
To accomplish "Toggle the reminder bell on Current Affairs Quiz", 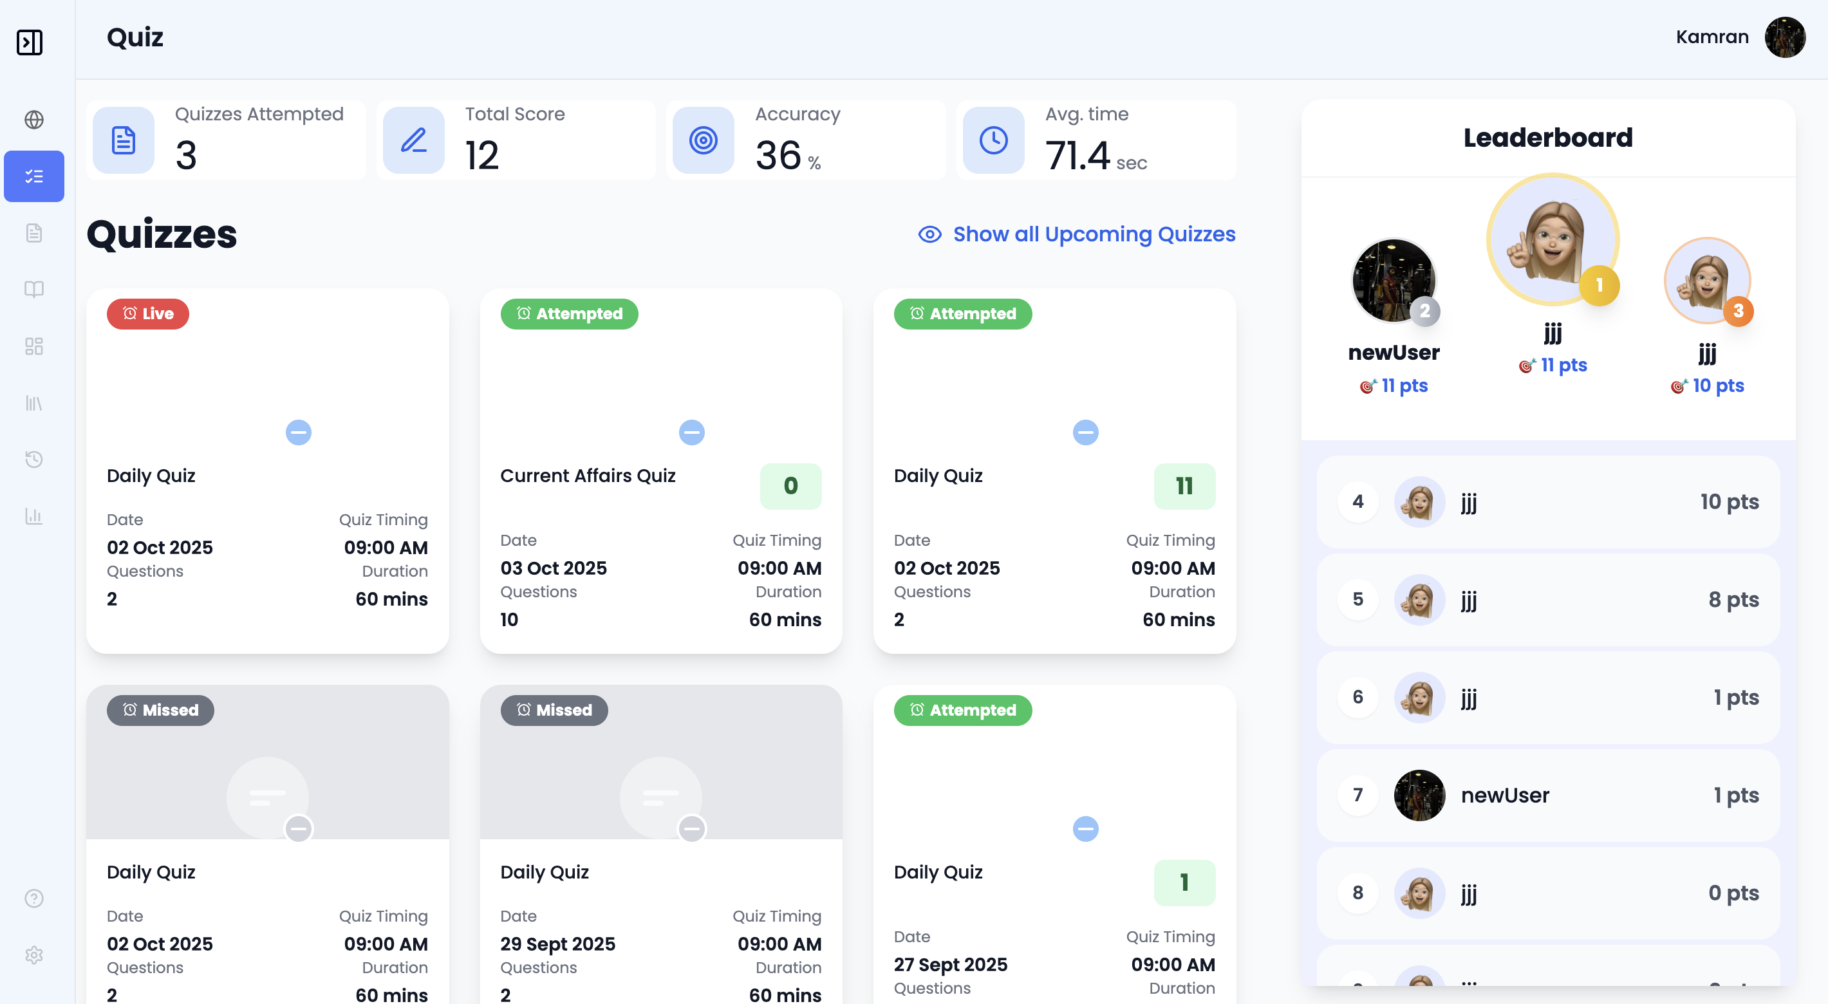I will pos(692,432).
